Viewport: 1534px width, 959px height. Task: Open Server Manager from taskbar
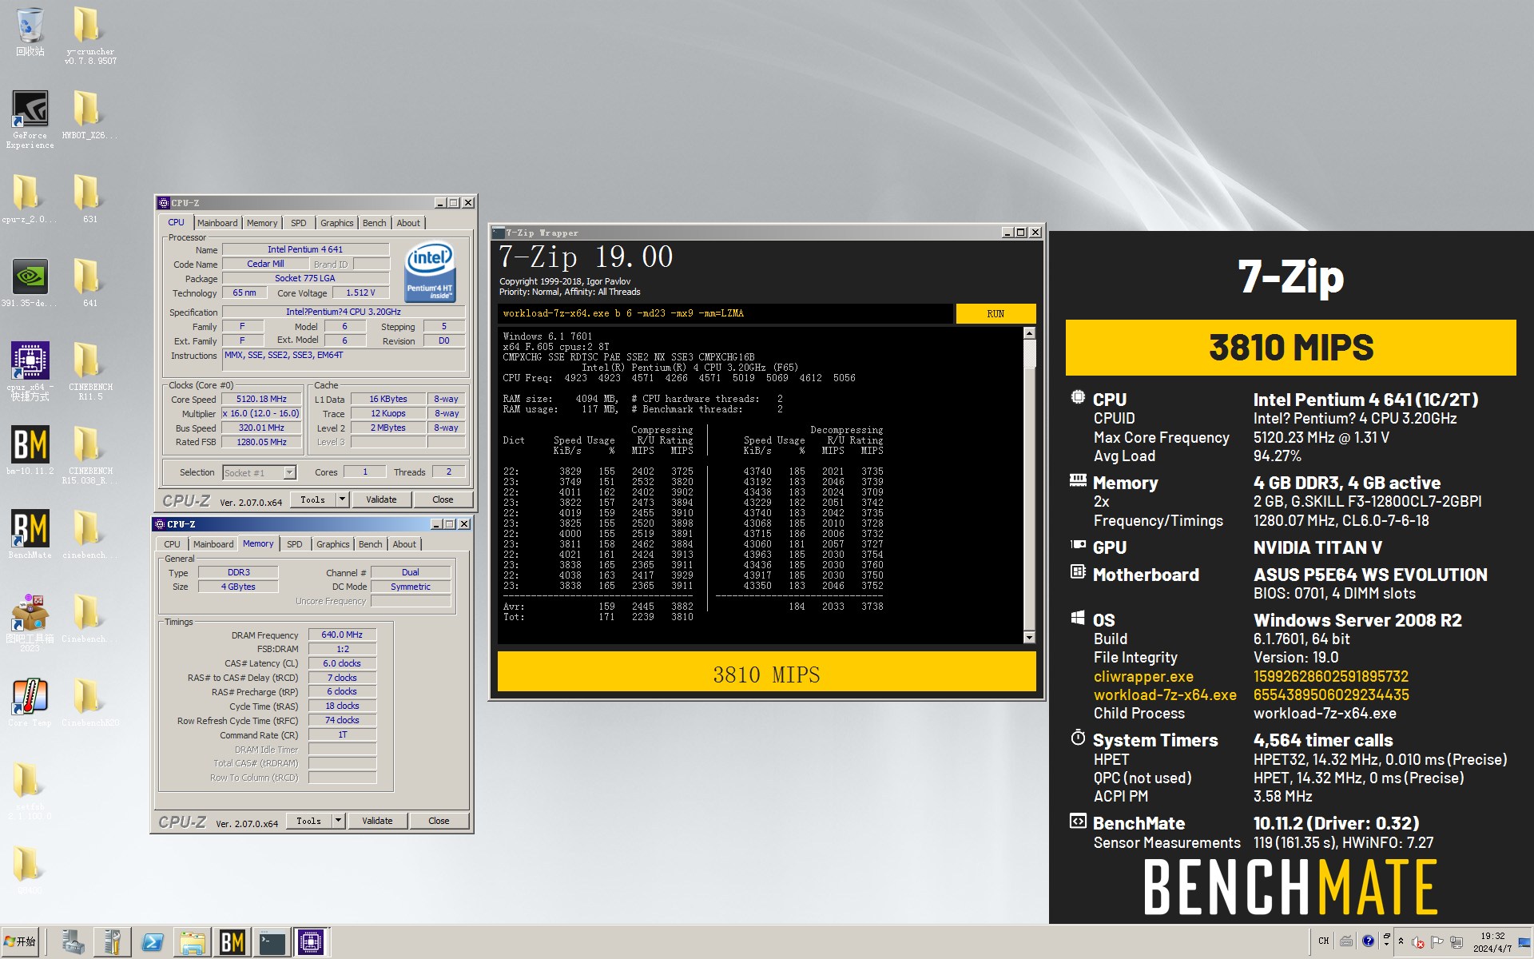coord(73,943)
